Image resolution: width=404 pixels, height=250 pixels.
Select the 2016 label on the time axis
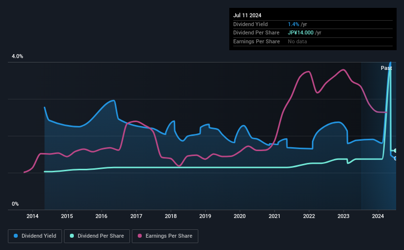[101, 216]
